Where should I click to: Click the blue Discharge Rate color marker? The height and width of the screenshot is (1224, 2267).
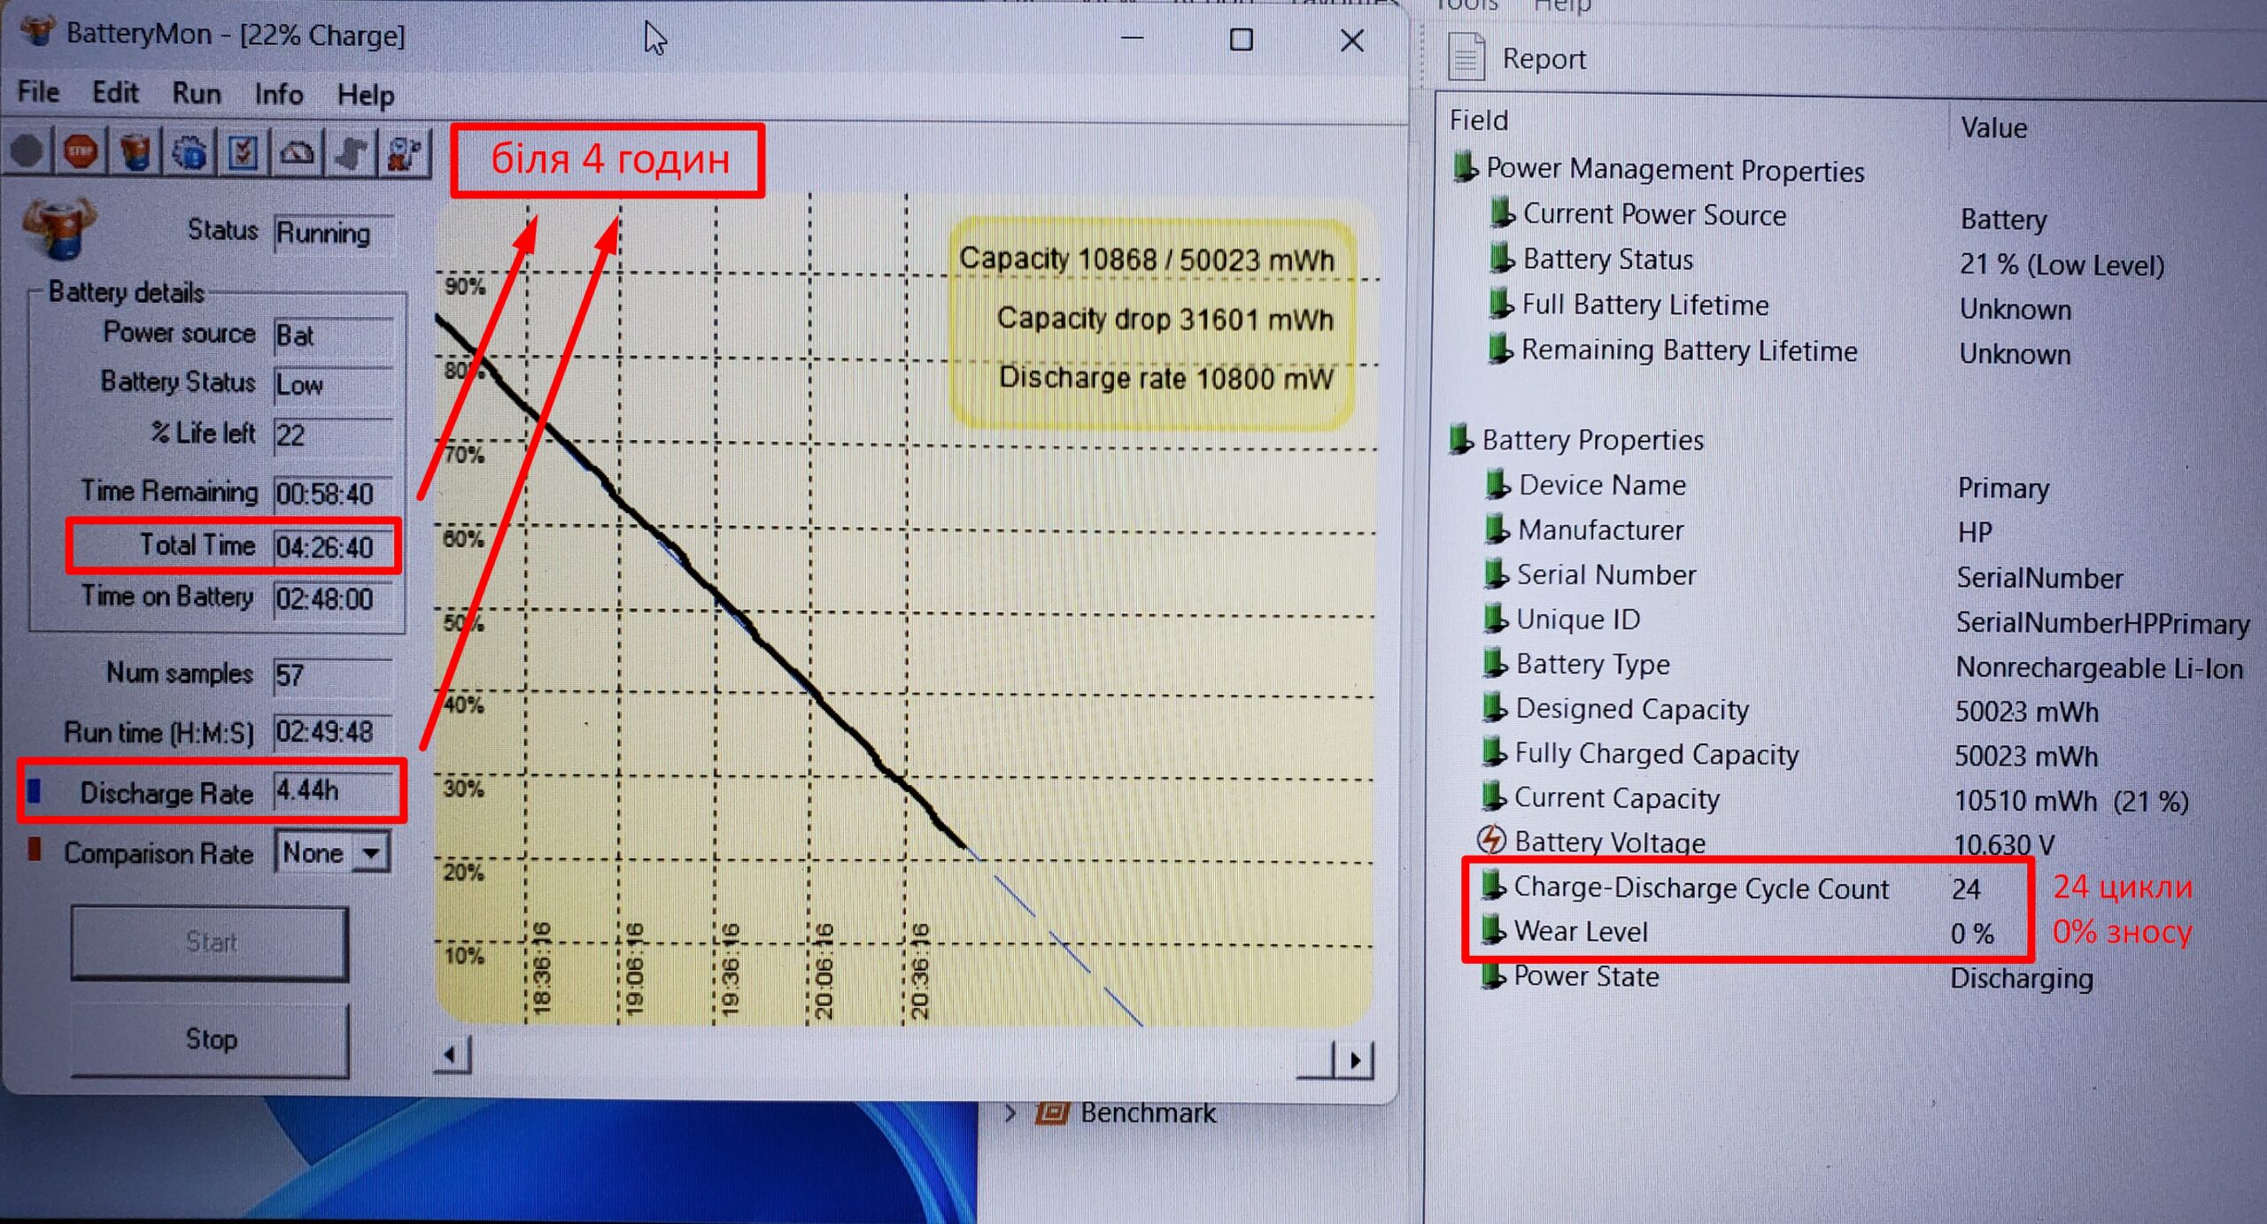pyautogui.click(x=35, y=790)
